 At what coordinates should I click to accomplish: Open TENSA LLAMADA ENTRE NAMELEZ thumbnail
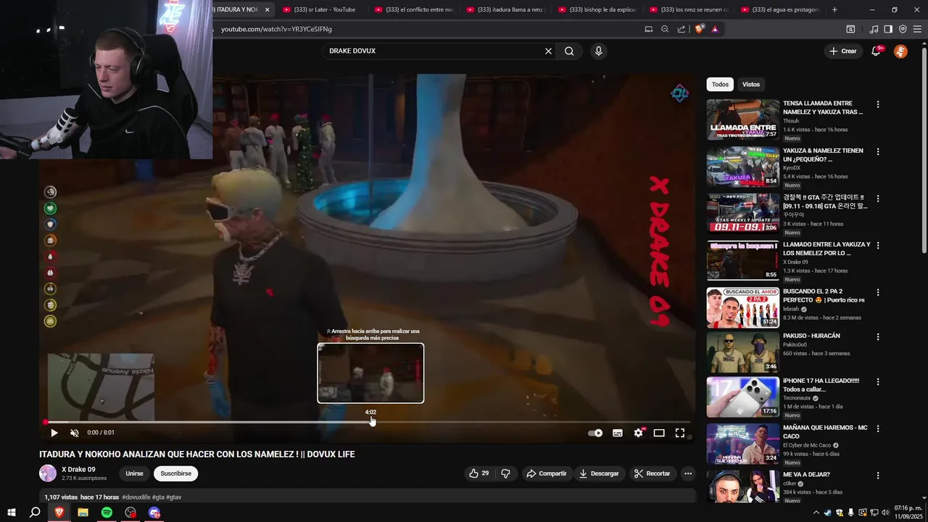[x=743, y=120]
